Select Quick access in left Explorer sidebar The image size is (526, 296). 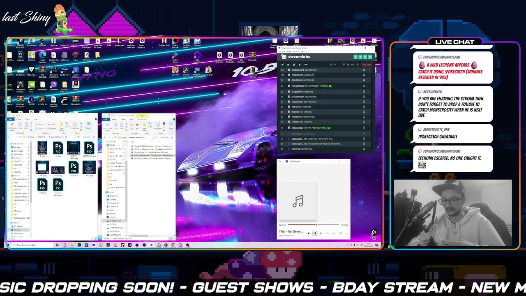pos(18,144)
